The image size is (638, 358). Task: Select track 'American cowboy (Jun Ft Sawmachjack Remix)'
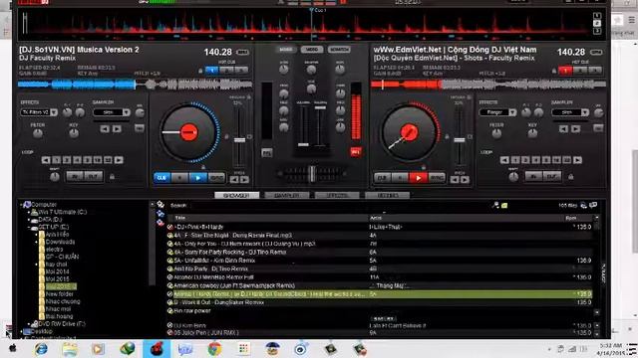coord(234,285)
